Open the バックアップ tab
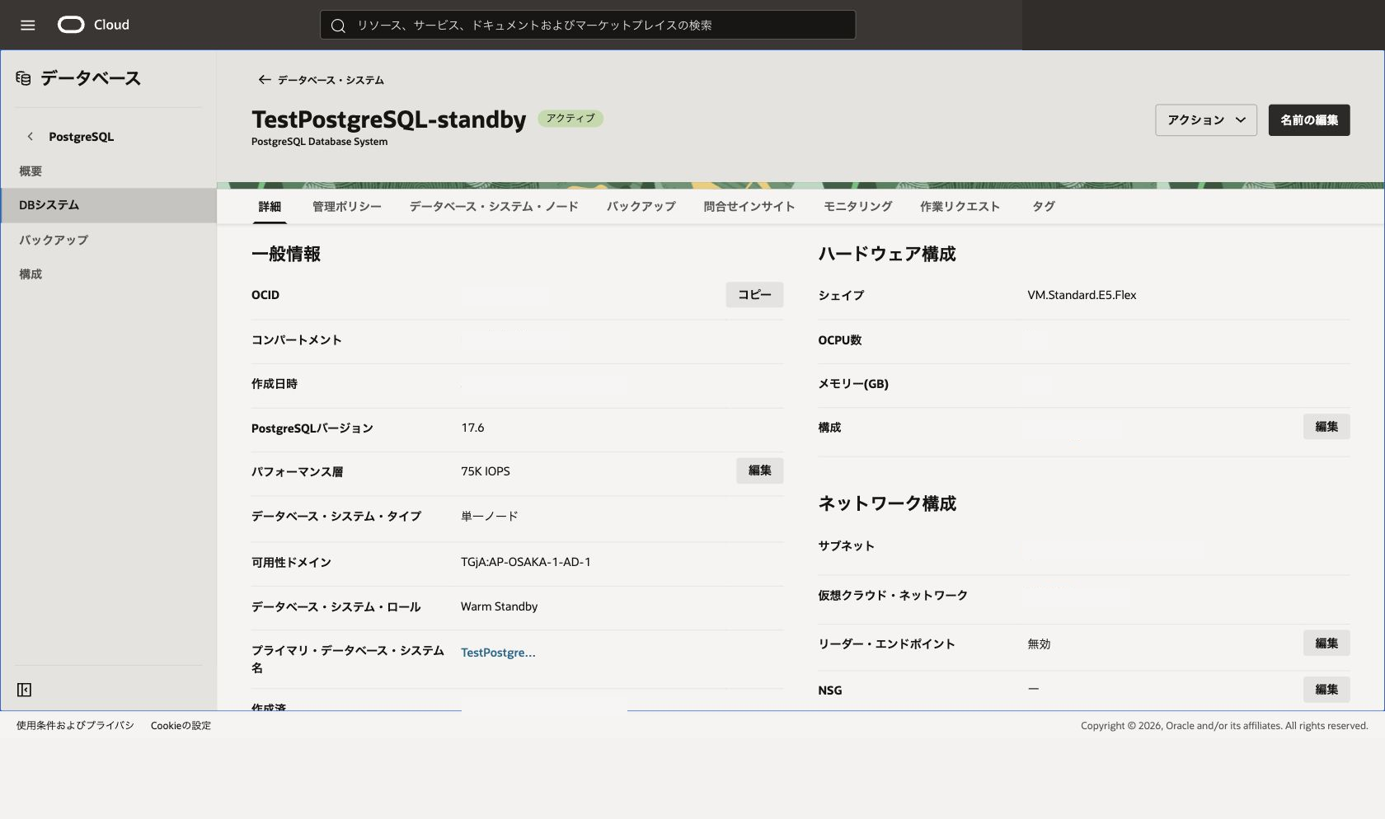The height and width of the screenshot is (819, 1385). tap(641, 207)
